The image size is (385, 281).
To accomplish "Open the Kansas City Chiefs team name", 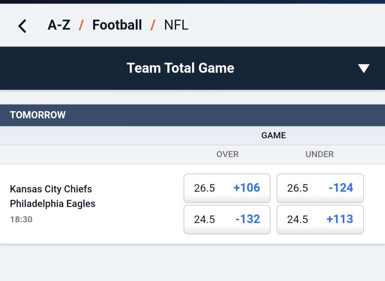I will [51, 189].
